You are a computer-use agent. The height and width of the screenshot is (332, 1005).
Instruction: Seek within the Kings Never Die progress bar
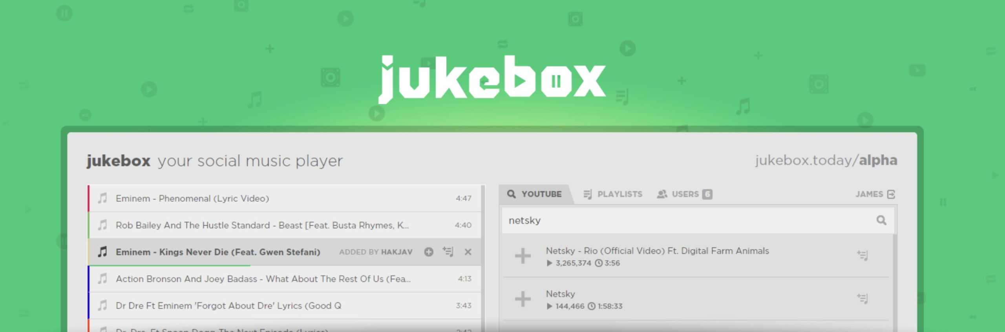click(285, 265)
